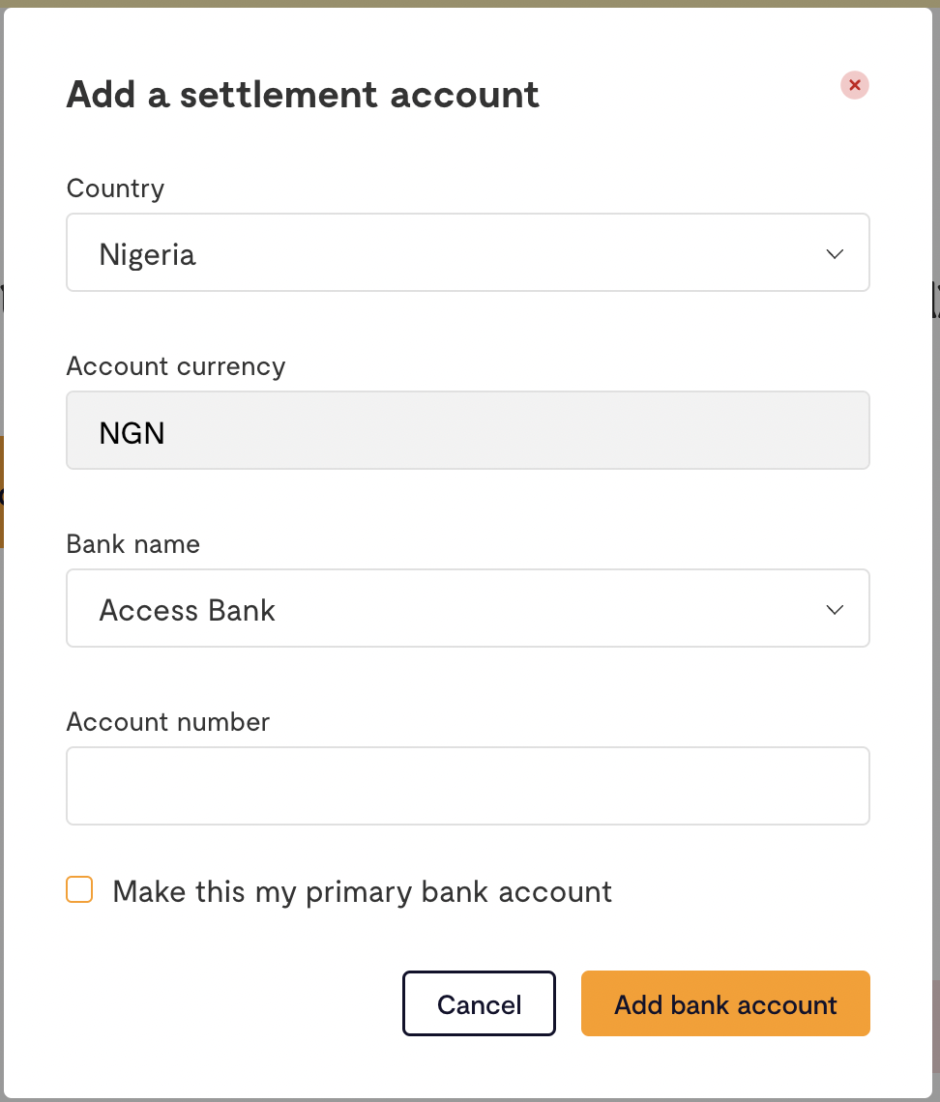Click the Access Bank text in selector
Viewport: 940px width, 1102px height.
click(x=187, y=610)
